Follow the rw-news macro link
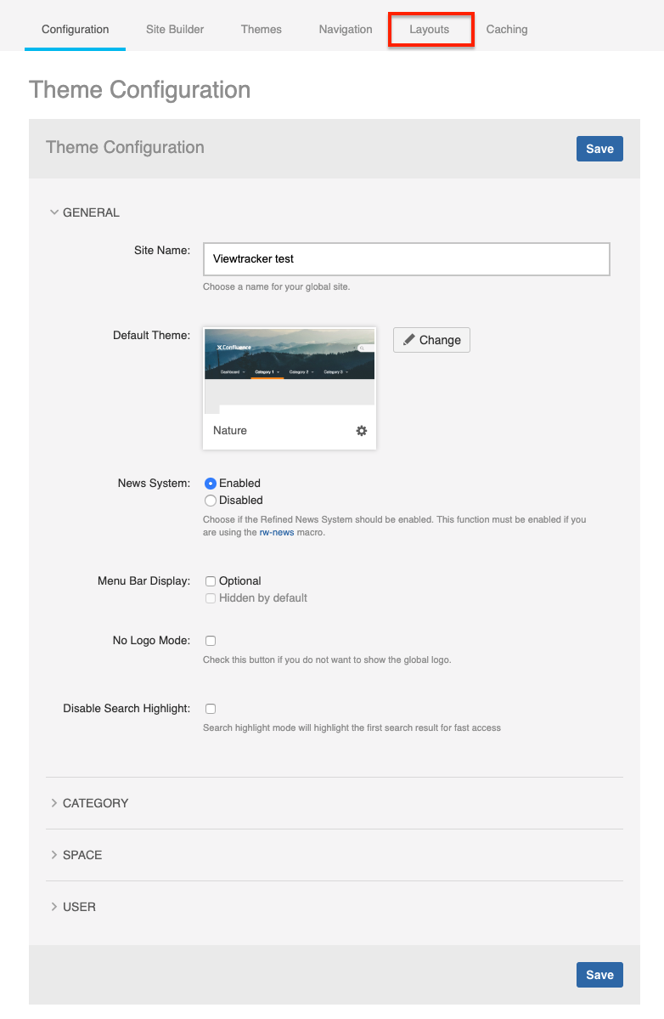 coord(276,533)
